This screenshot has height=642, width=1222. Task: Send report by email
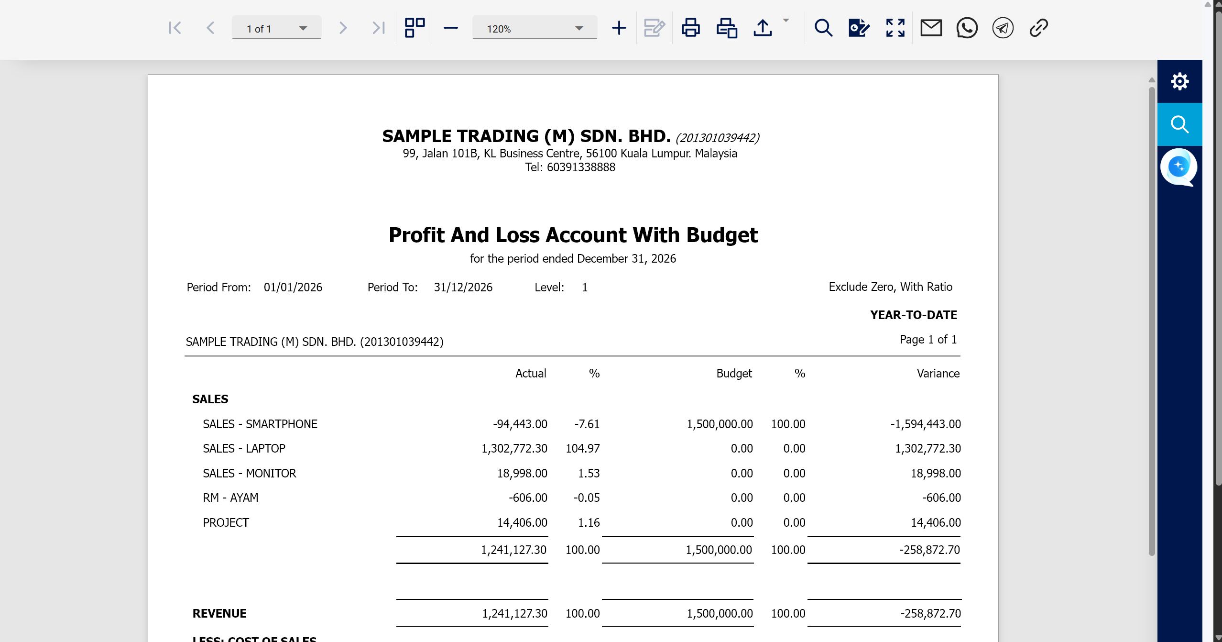click(x=931, y=28)
